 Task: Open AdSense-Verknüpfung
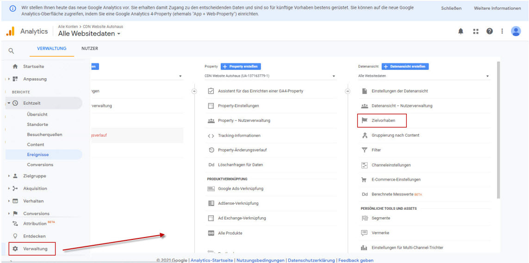click(238, 203)
